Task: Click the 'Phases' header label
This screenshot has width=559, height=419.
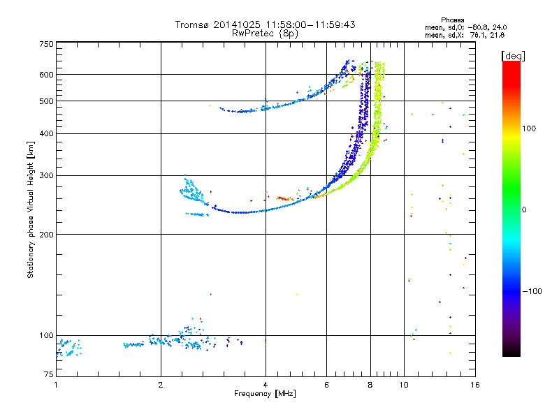Action: click(452, 20)
